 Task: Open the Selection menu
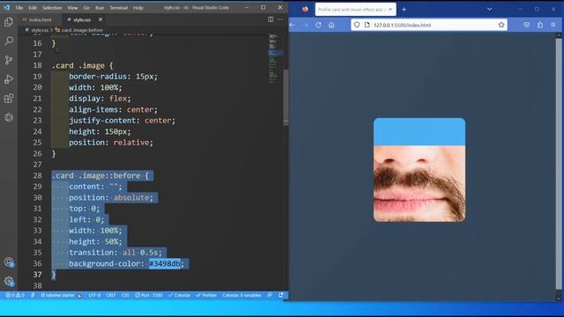click(x=52, y=8)
